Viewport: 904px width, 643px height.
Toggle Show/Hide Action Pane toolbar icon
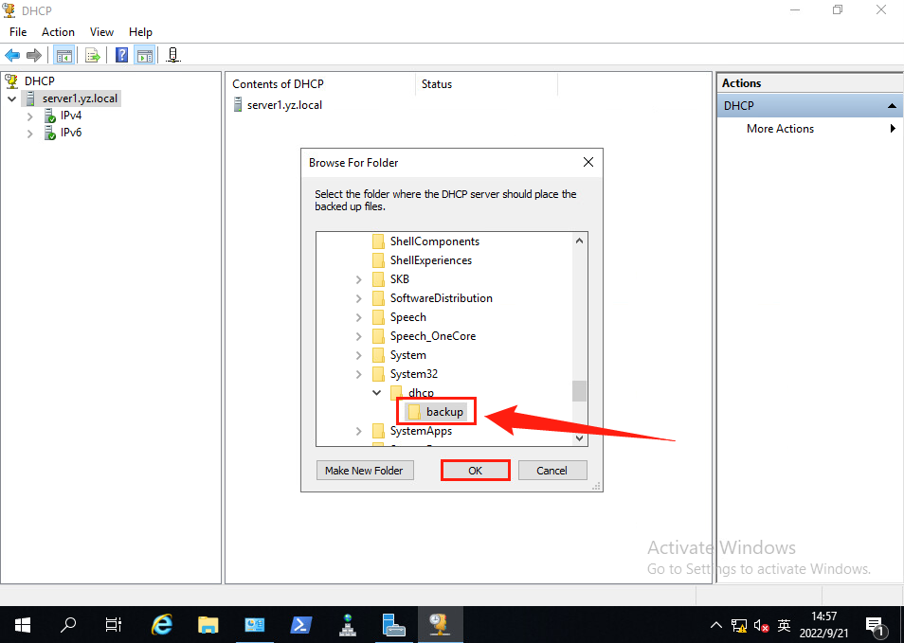[145, 55]
